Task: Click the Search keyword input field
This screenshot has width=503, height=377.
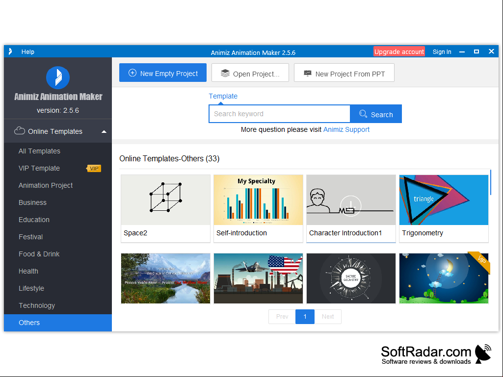Action: [279, 114]
